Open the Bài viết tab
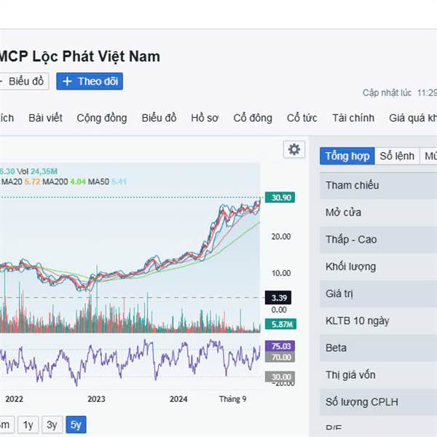This screenshot has height=437, width=437. [x=45, y=118]
